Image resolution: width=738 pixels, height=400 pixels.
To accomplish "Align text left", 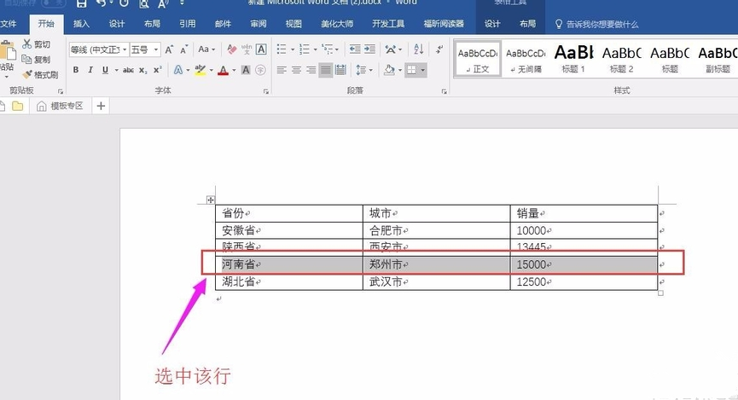I will (282, 70).
